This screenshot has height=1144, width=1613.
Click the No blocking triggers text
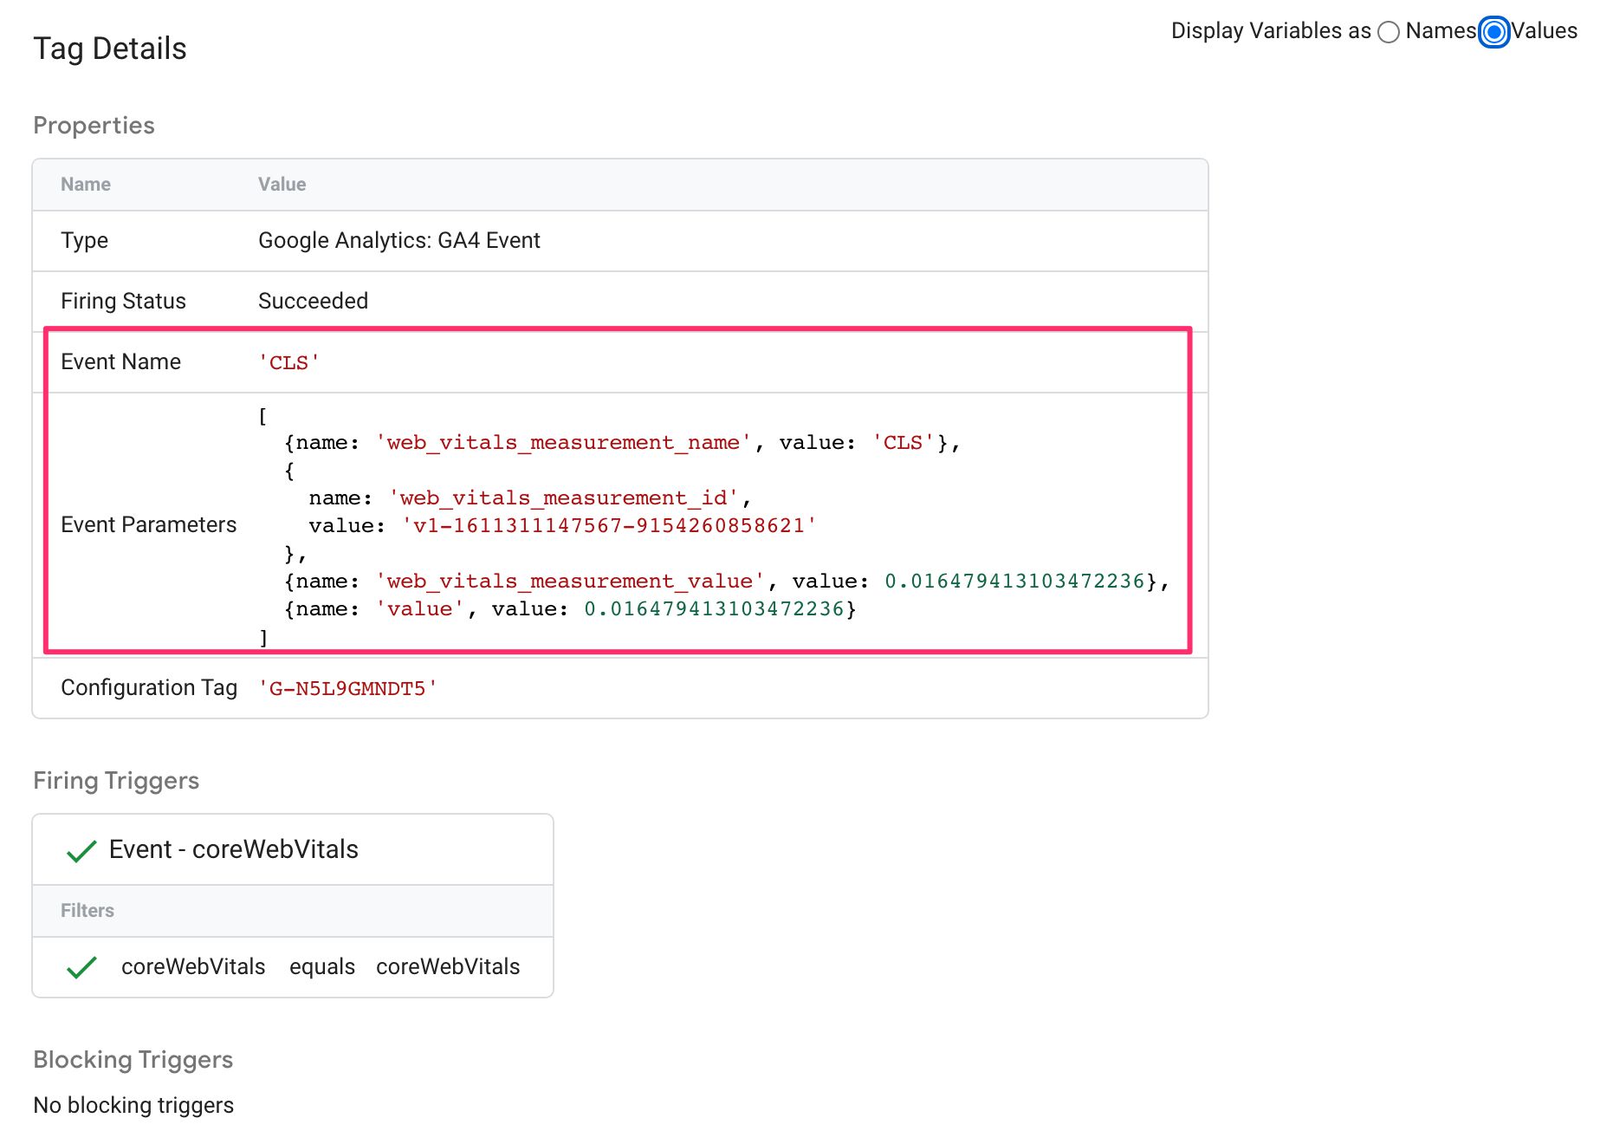pos(133,1106)
